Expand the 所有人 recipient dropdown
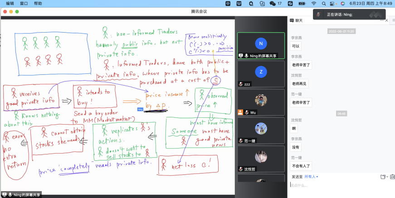The height and width of the screenshot is (198, 395). [x=311, y=177]
